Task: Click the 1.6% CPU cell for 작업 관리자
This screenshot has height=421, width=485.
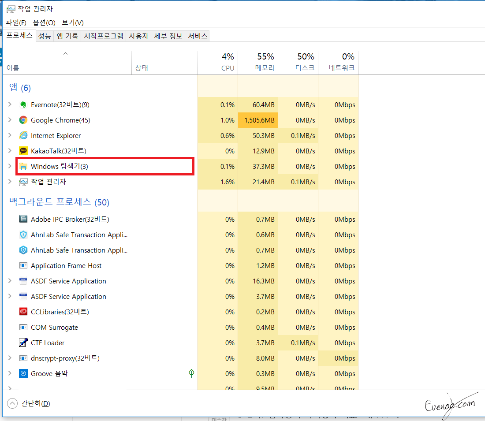Action: coord(218,182)
